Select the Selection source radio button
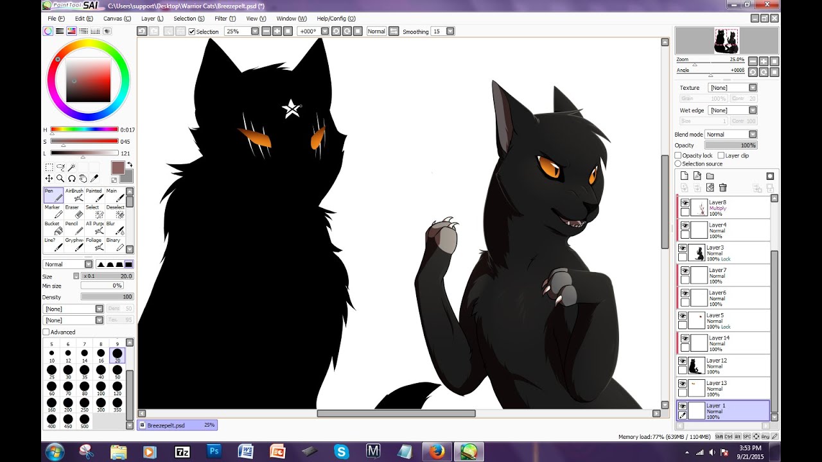The height and width of the screenshot is (462, 822). coord(678,164)
